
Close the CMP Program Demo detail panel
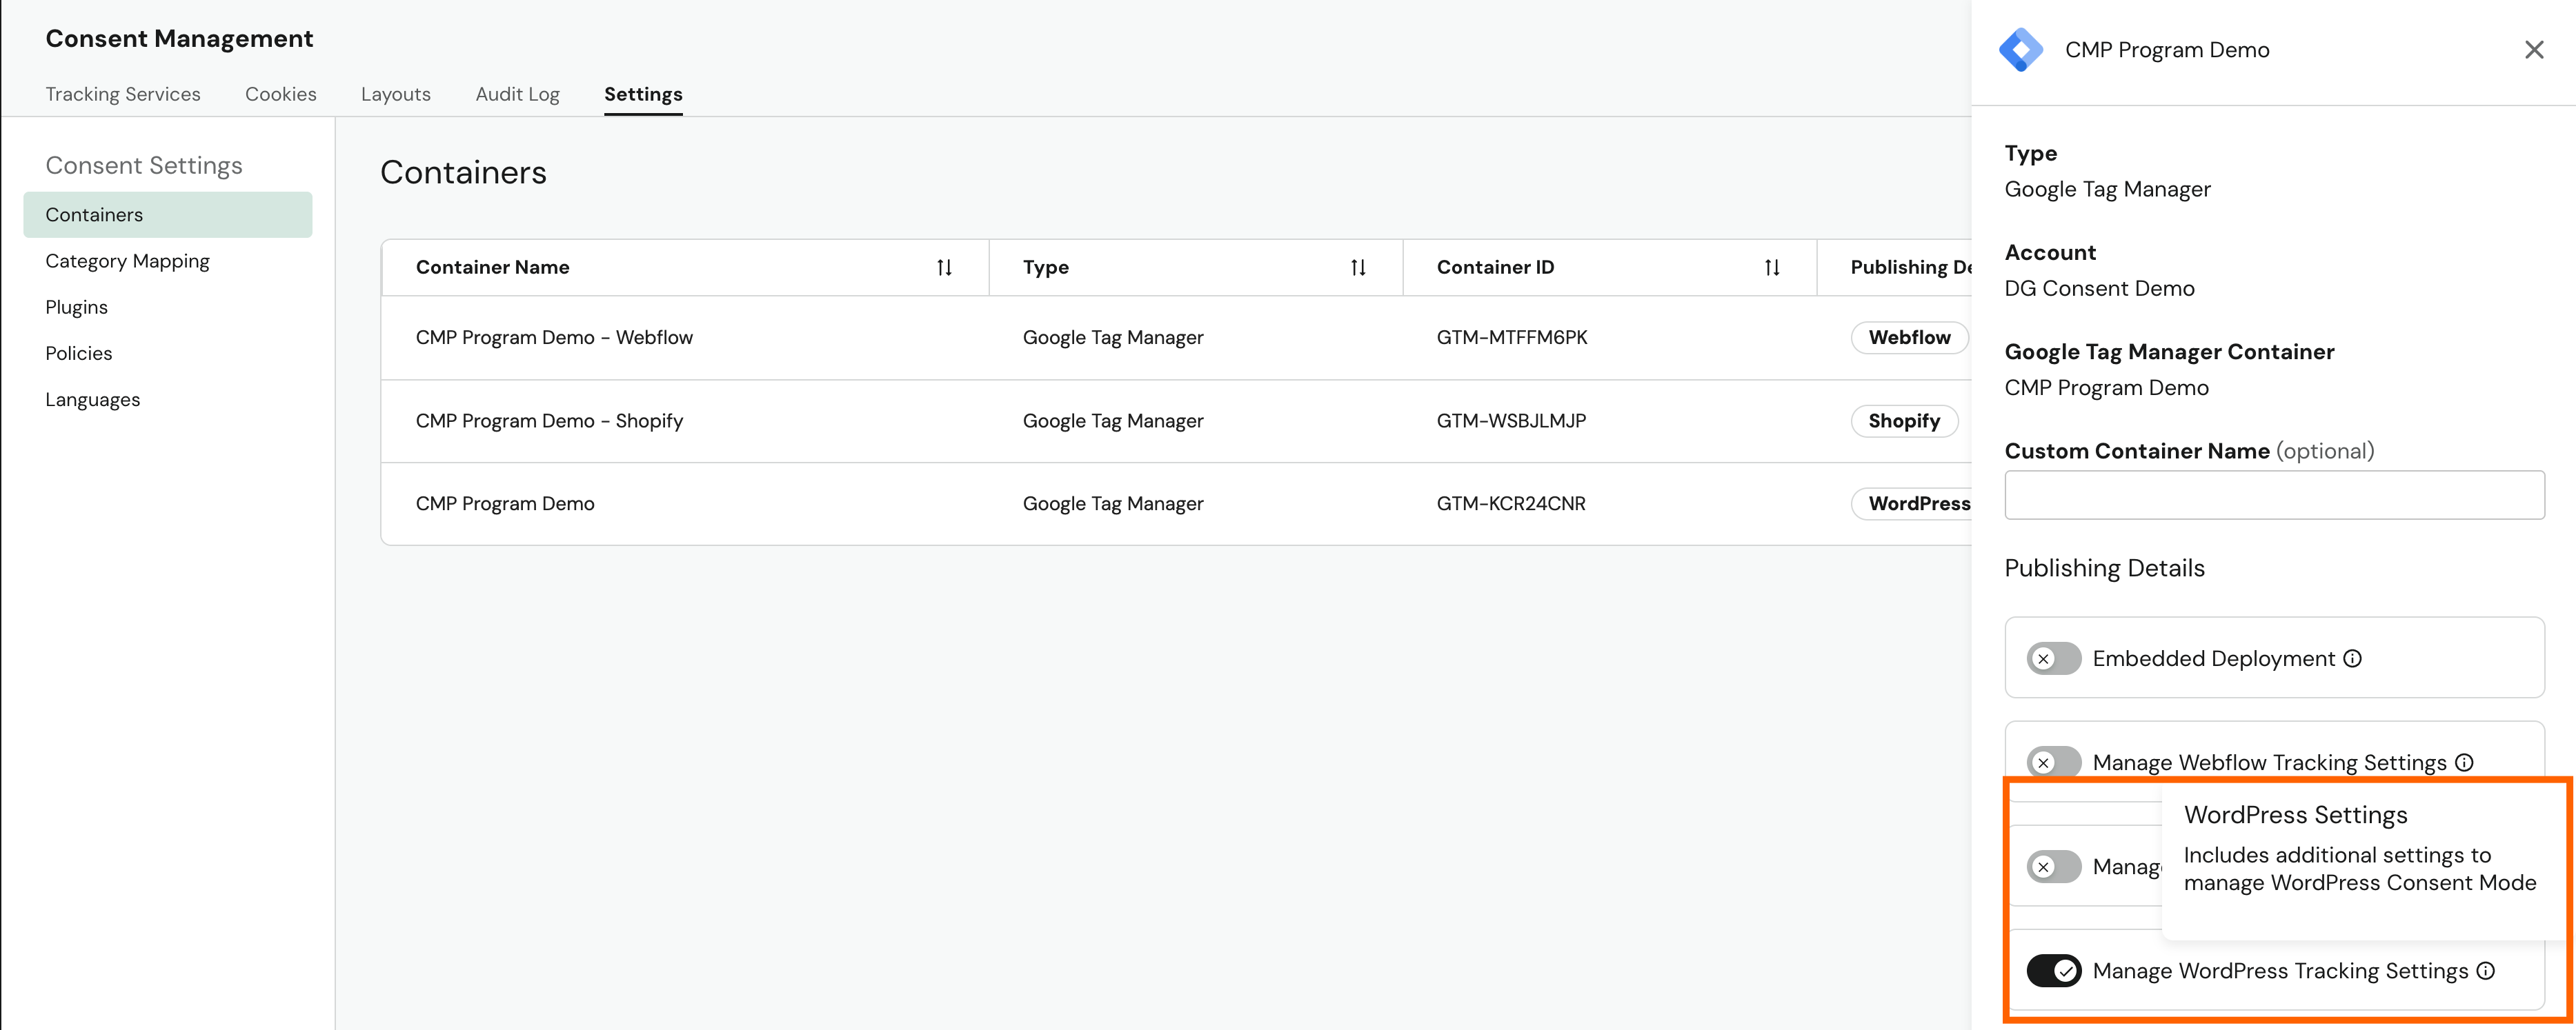2533,48
